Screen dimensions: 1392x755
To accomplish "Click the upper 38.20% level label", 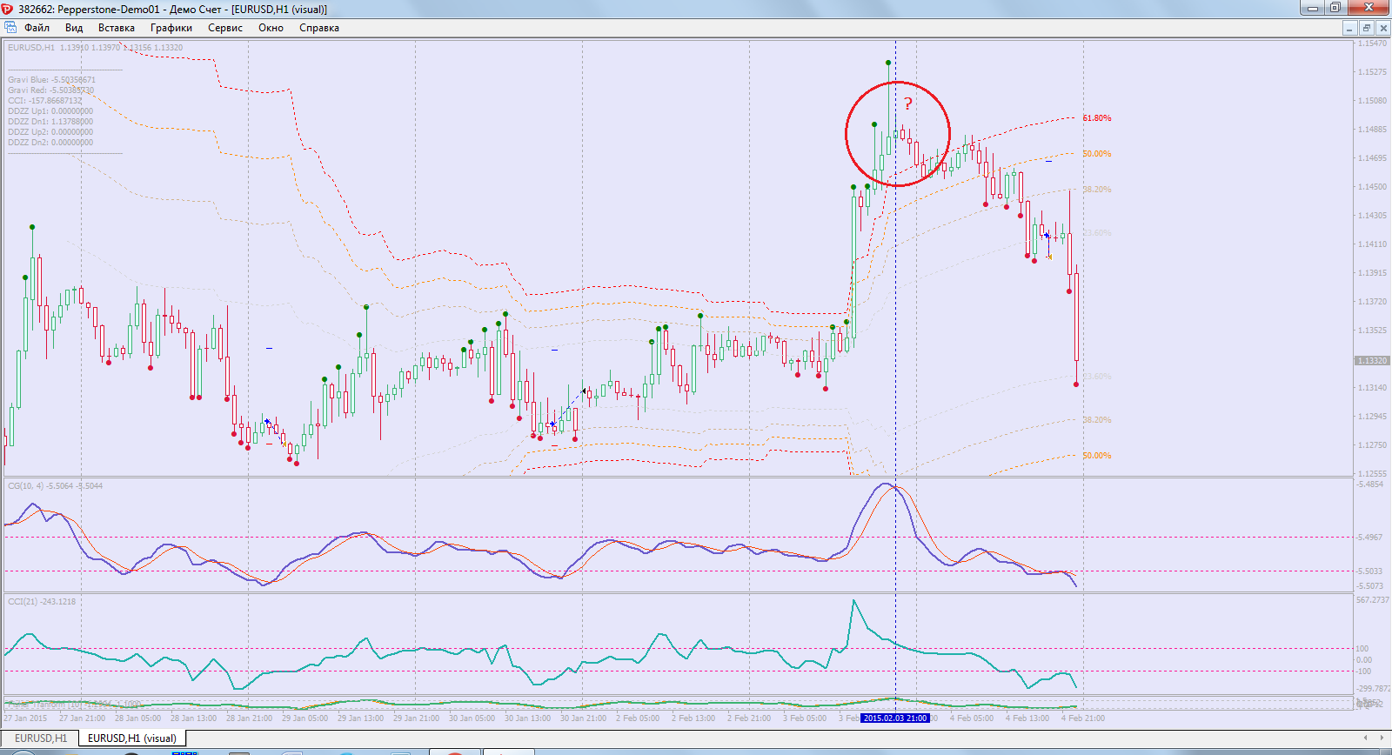I will tap(1097, 190).
